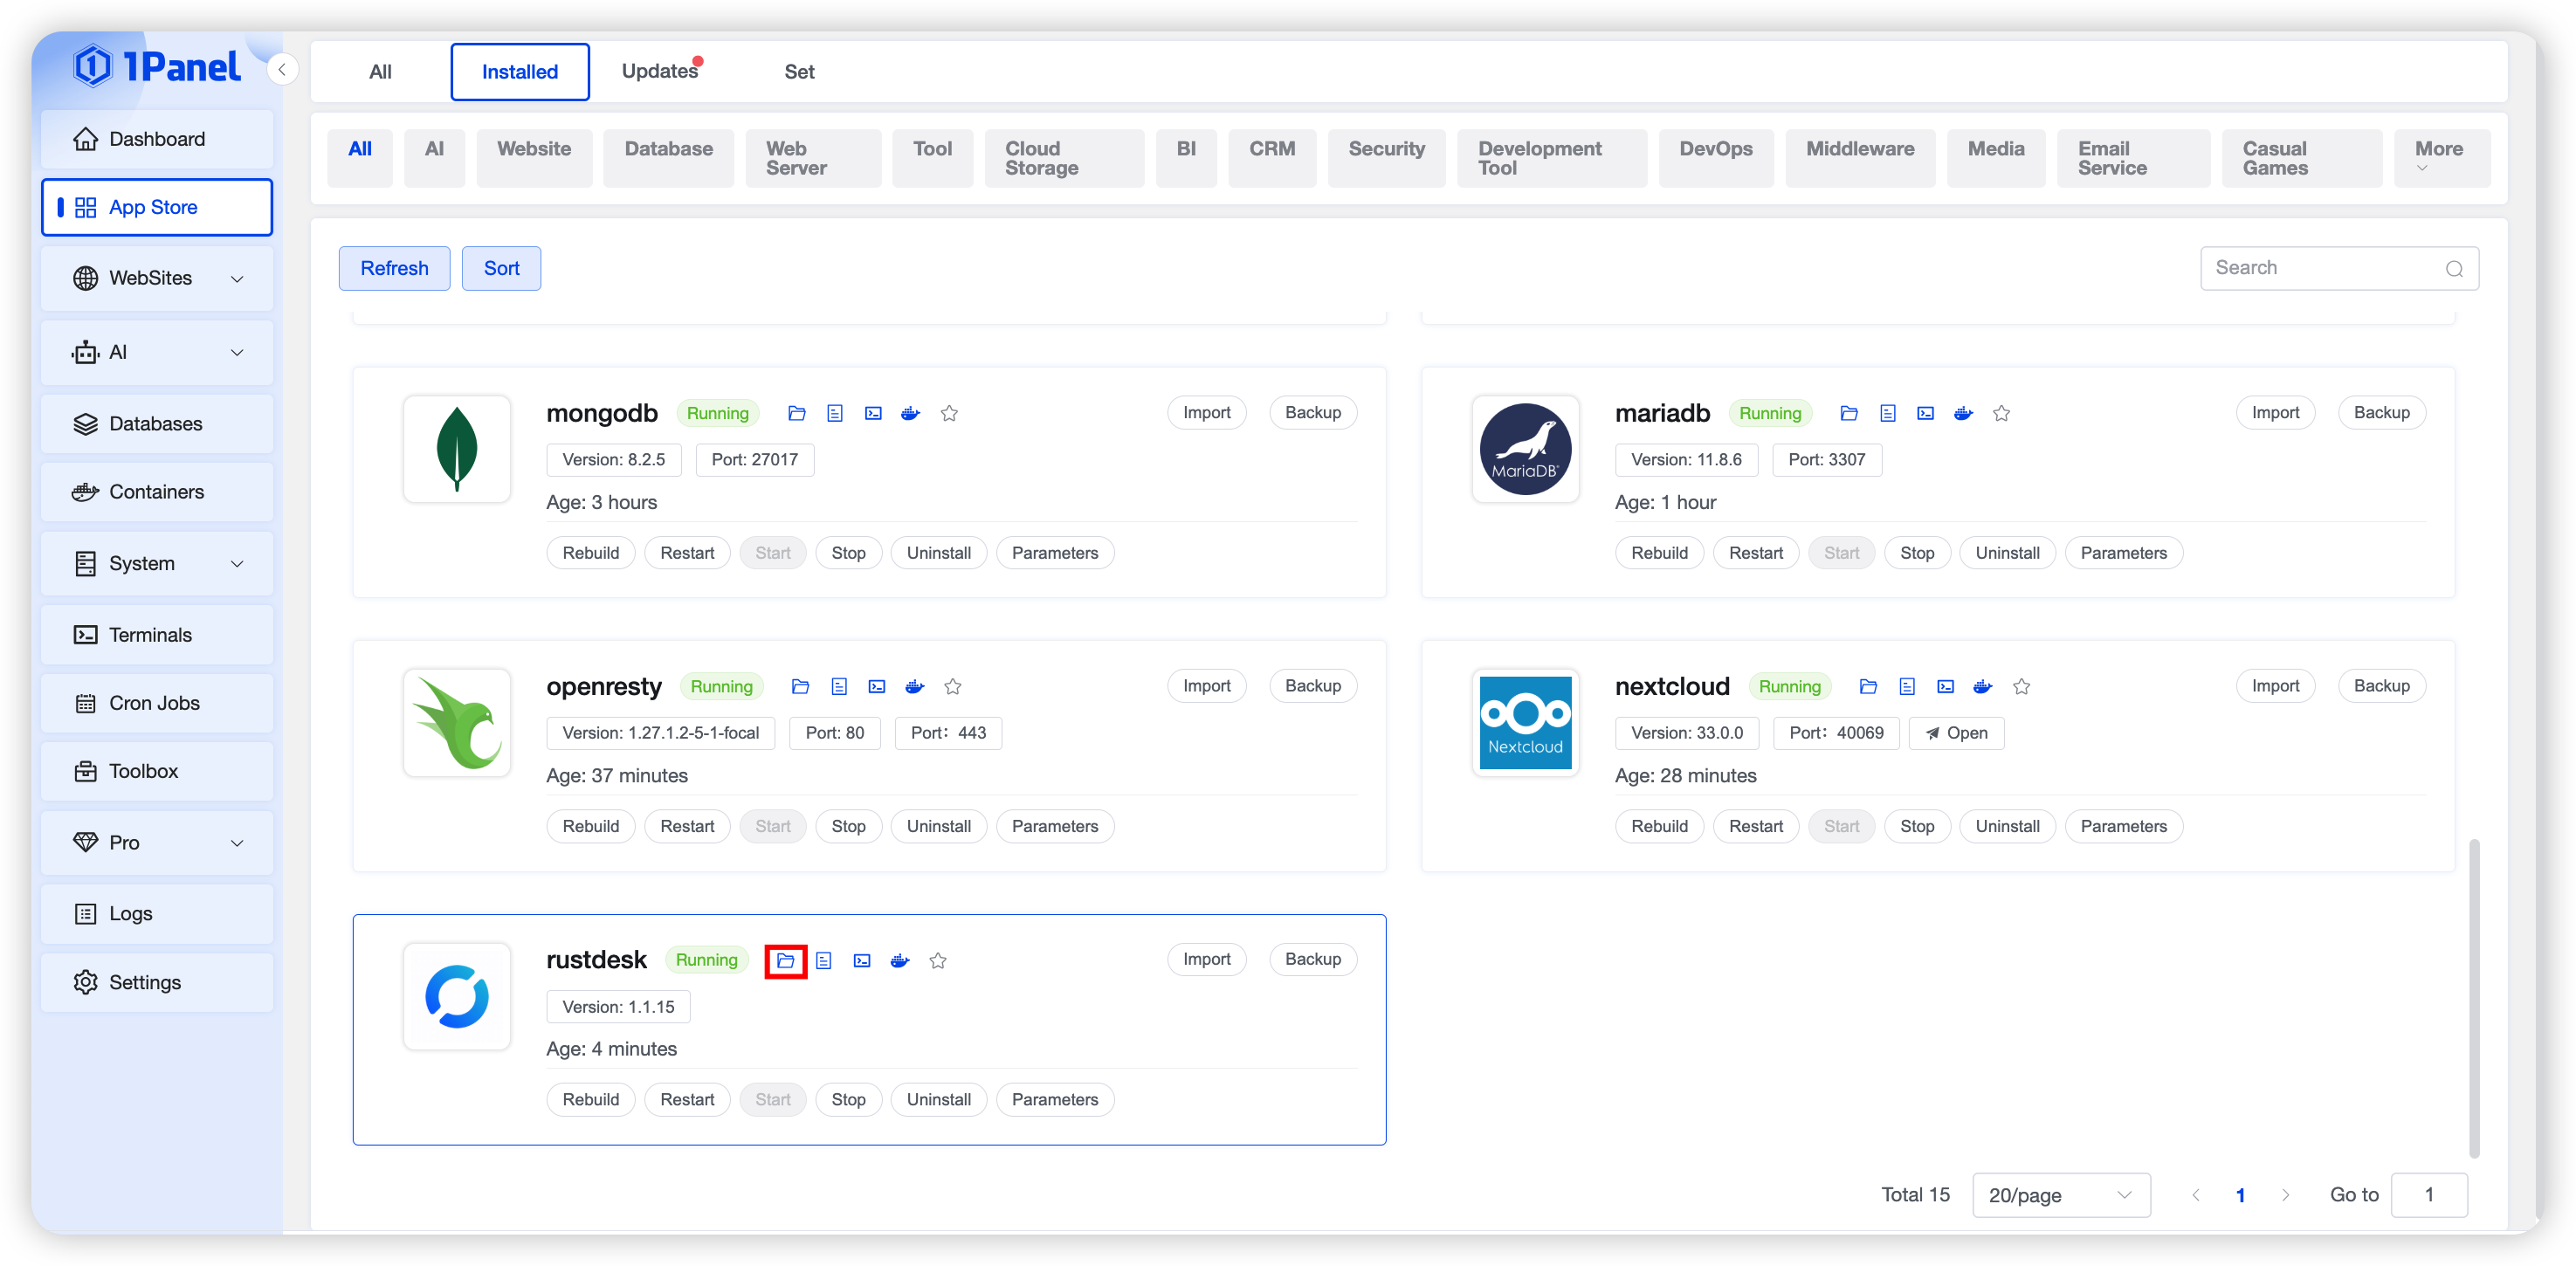Viewport: 2576px width, 1266px height.
Task: Favorite mongodb with star icon
Action: 949,413
